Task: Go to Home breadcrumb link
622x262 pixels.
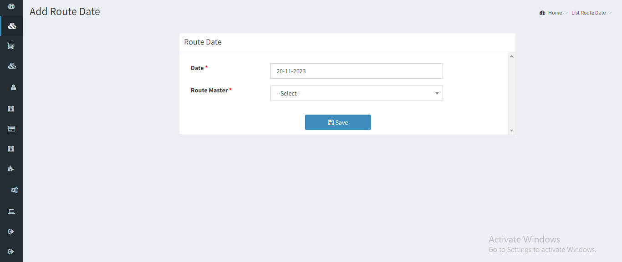Action: click(555, 13)
